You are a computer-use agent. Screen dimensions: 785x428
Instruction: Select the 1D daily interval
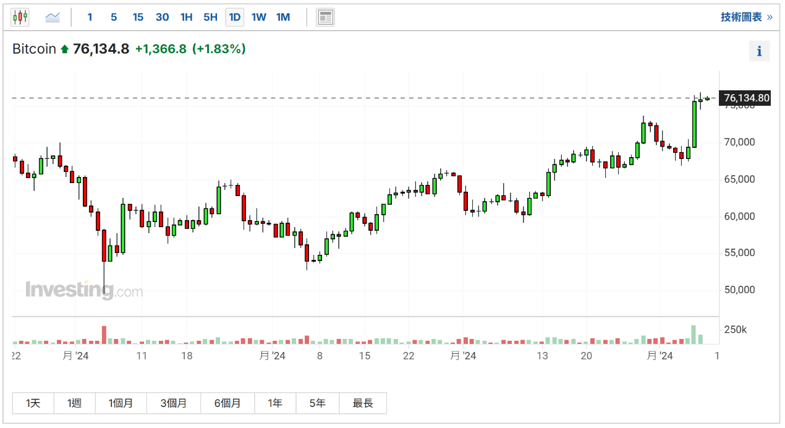(x=234, y=17)
